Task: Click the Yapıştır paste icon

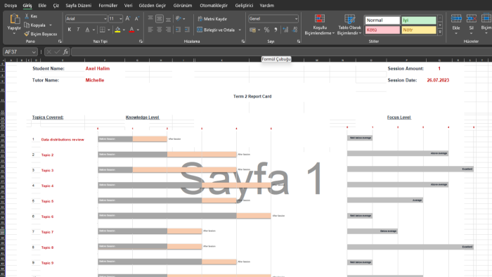Action: 14,20
